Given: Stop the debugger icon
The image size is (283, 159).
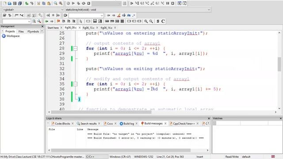Looking at the screenshot, I should (173, 3).
